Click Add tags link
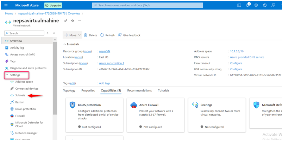 coord(105,83)
